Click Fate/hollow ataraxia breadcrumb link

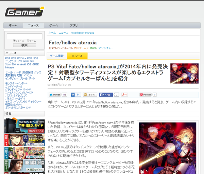click(x=82, y=33)
